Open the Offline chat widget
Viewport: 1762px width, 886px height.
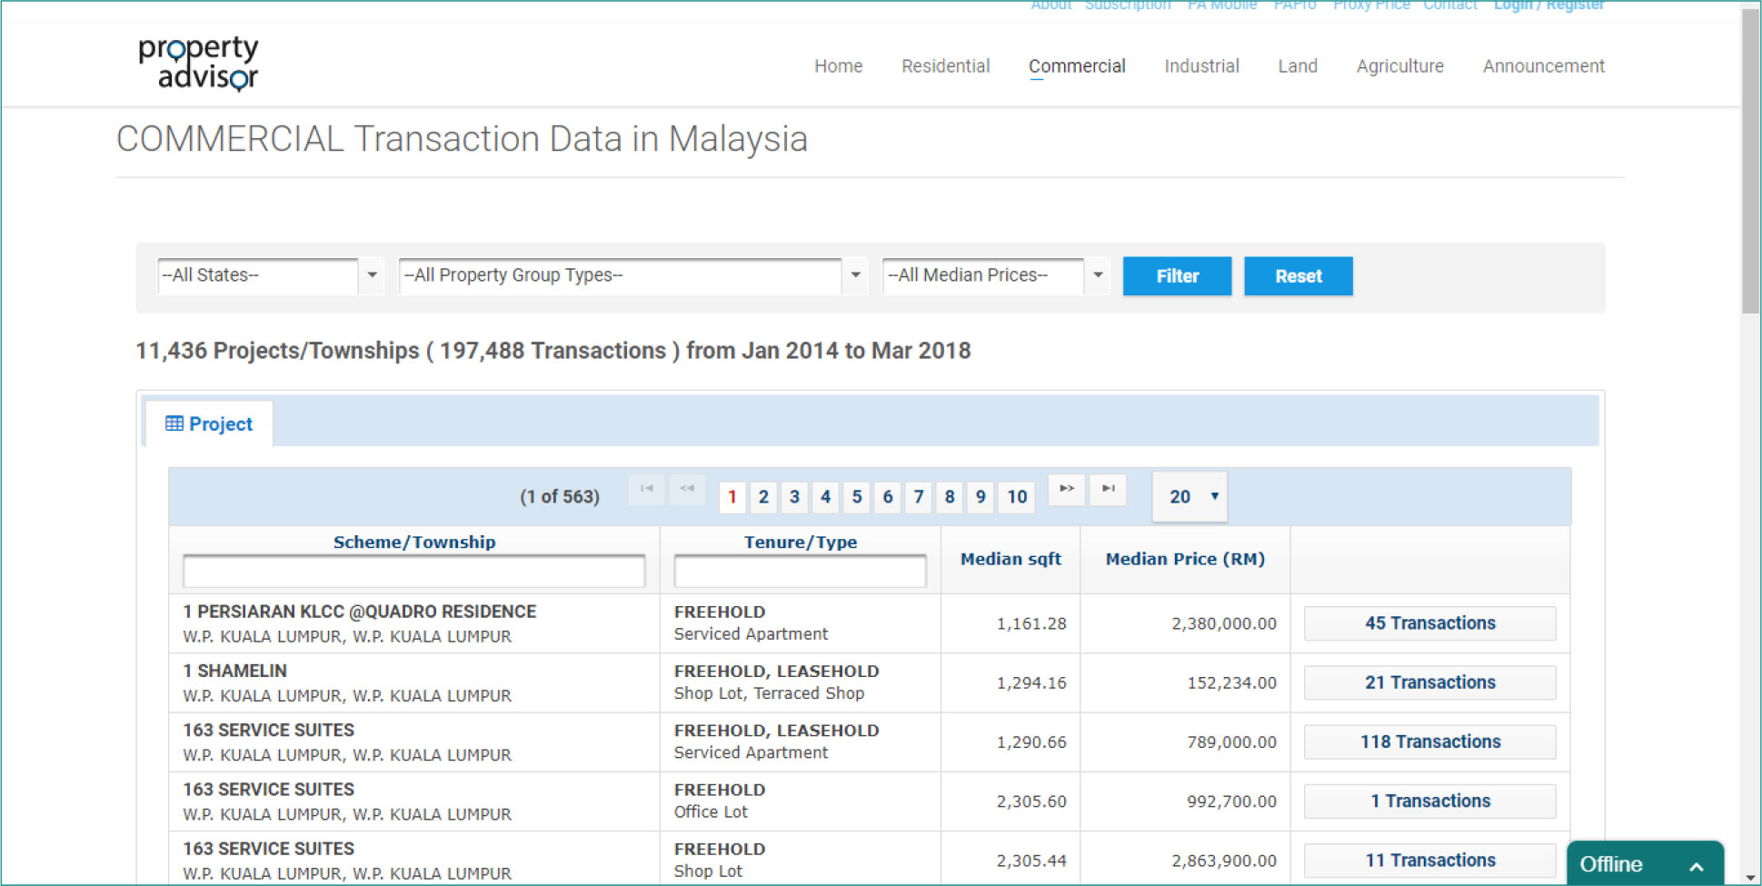point(1645,863)
